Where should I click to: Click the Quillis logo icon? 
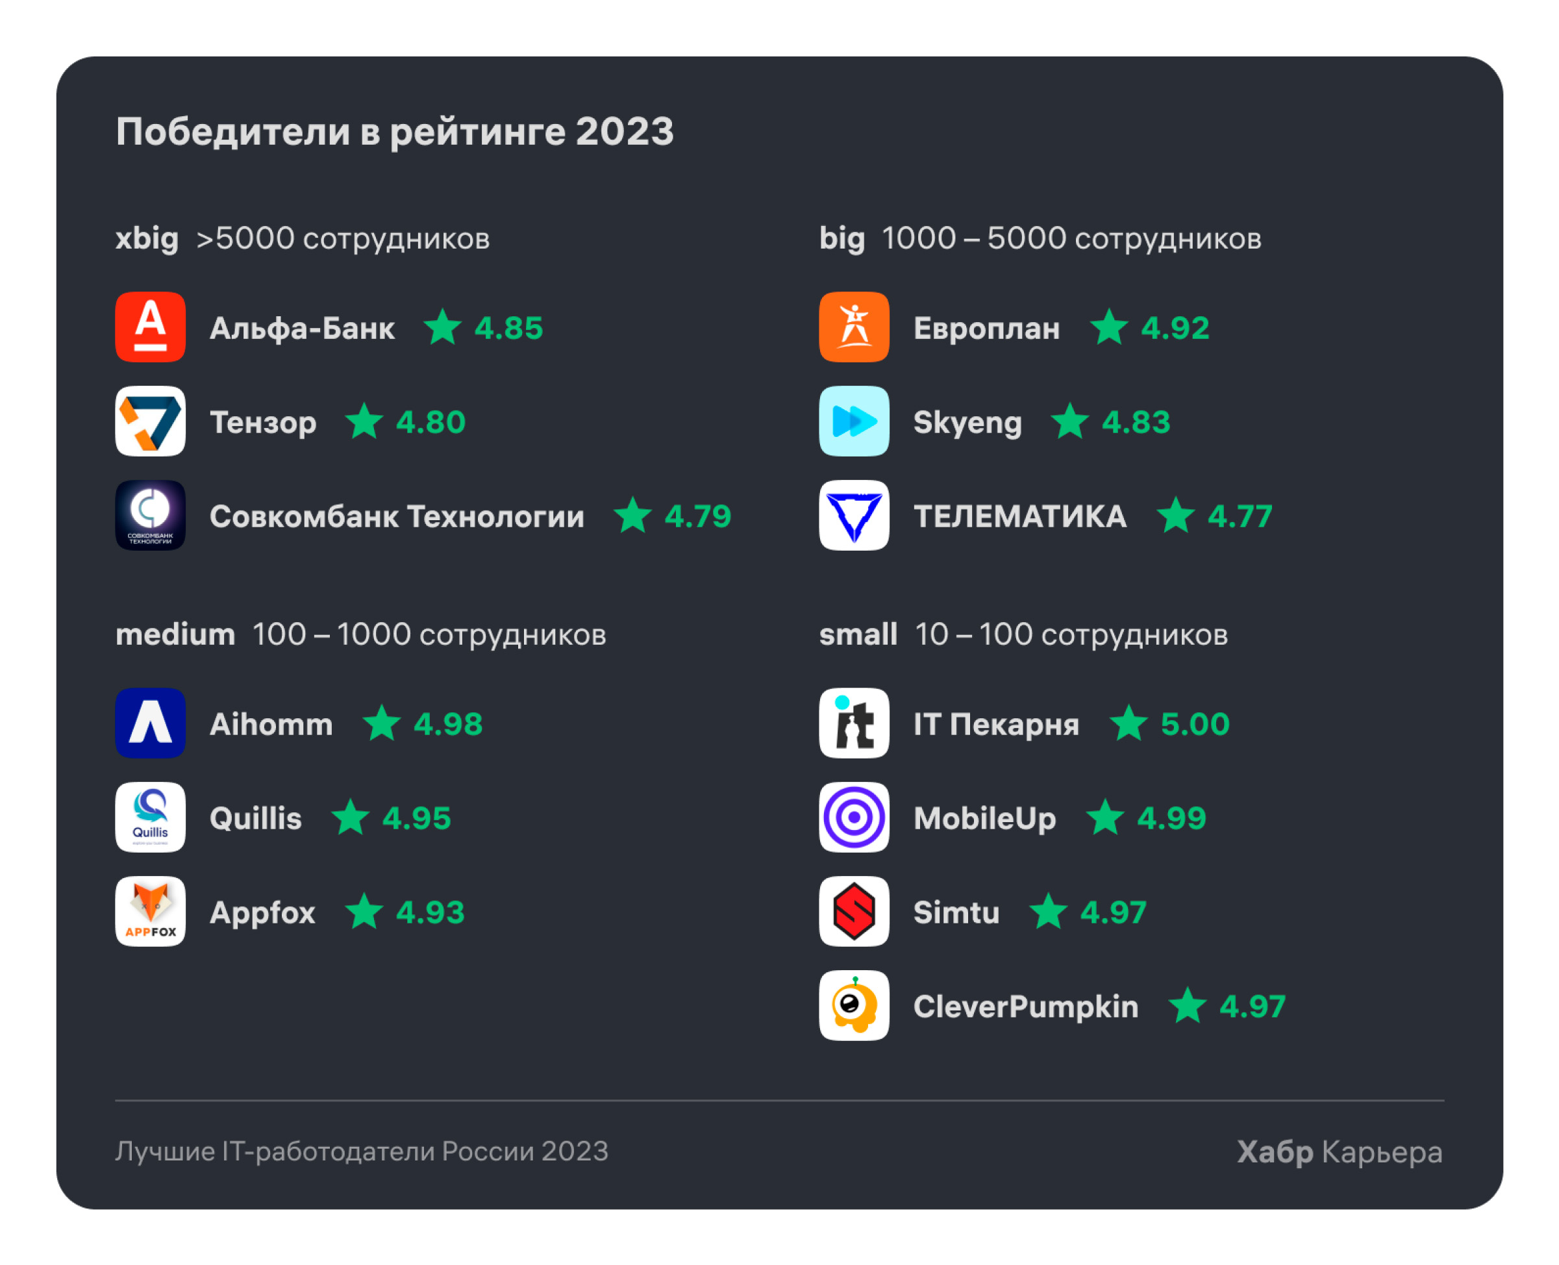click(150, 817)
